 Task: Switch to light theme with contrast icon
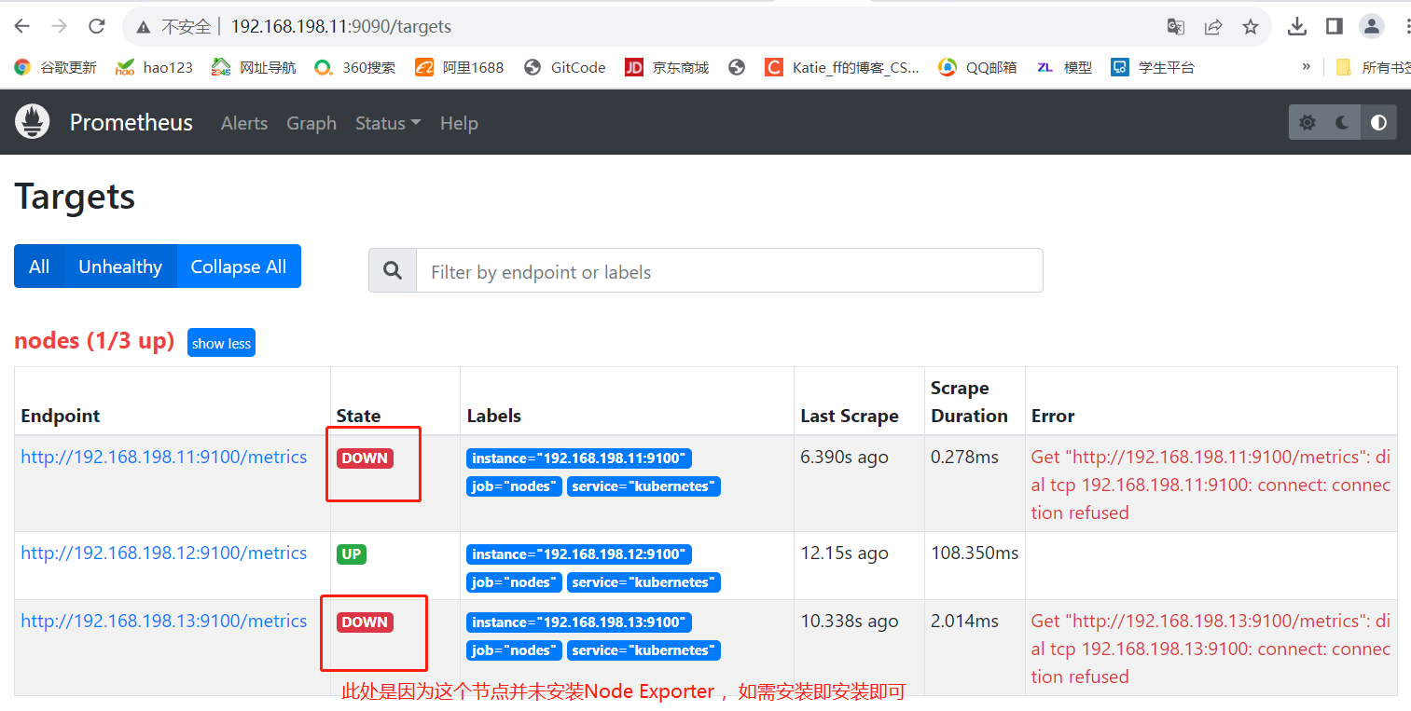(1378, 122)
